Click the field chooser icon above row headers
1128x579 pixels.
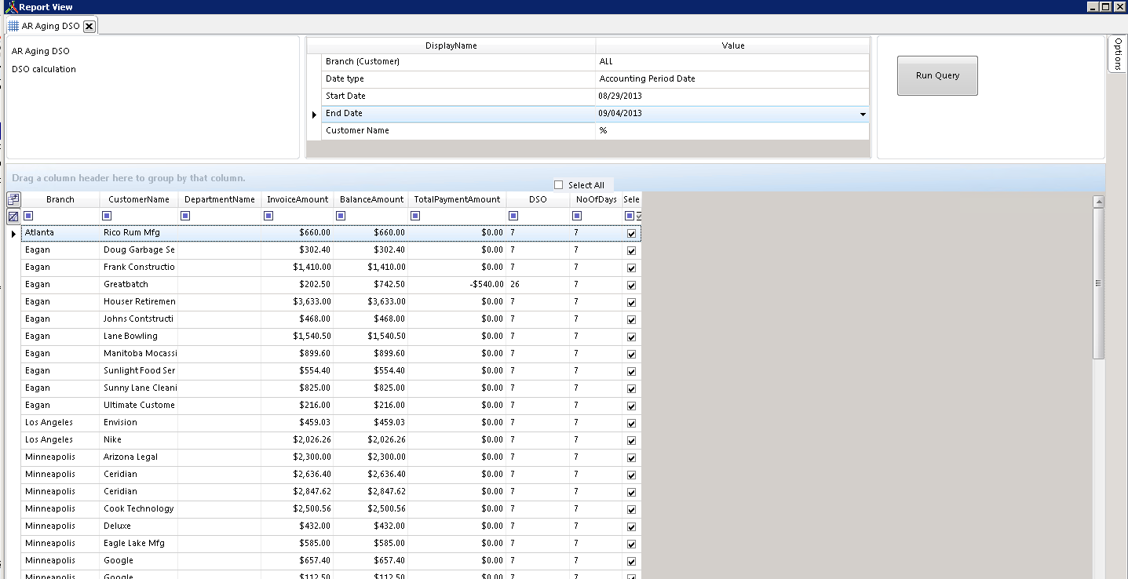[x=13, y=199]
